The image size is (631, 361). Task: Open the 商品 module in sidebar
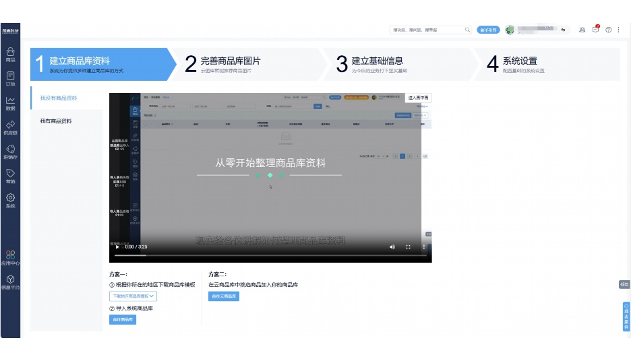click(10, 54)
